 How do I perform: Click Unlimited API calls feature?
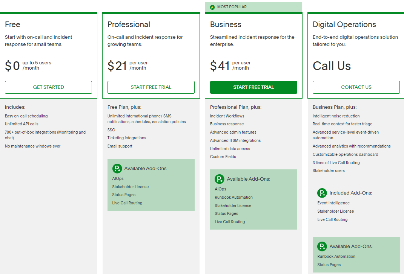coord(22,124)
